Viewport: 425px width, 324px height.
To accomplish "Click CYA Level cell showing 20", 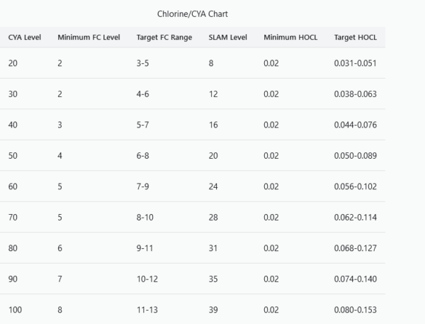I will 13,63.
